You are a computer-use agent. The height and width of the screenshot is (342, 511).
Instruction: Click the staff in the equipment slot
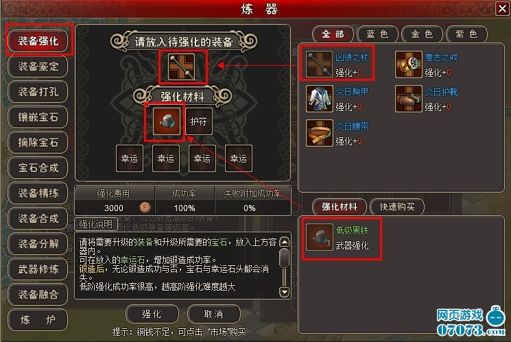pyautogui.click(x=182, y=66)
